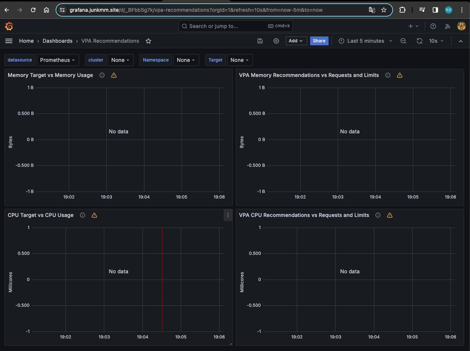Click the Share button
Image resolution: width=470 pixels, height=351 pixels.
(319, 41)
